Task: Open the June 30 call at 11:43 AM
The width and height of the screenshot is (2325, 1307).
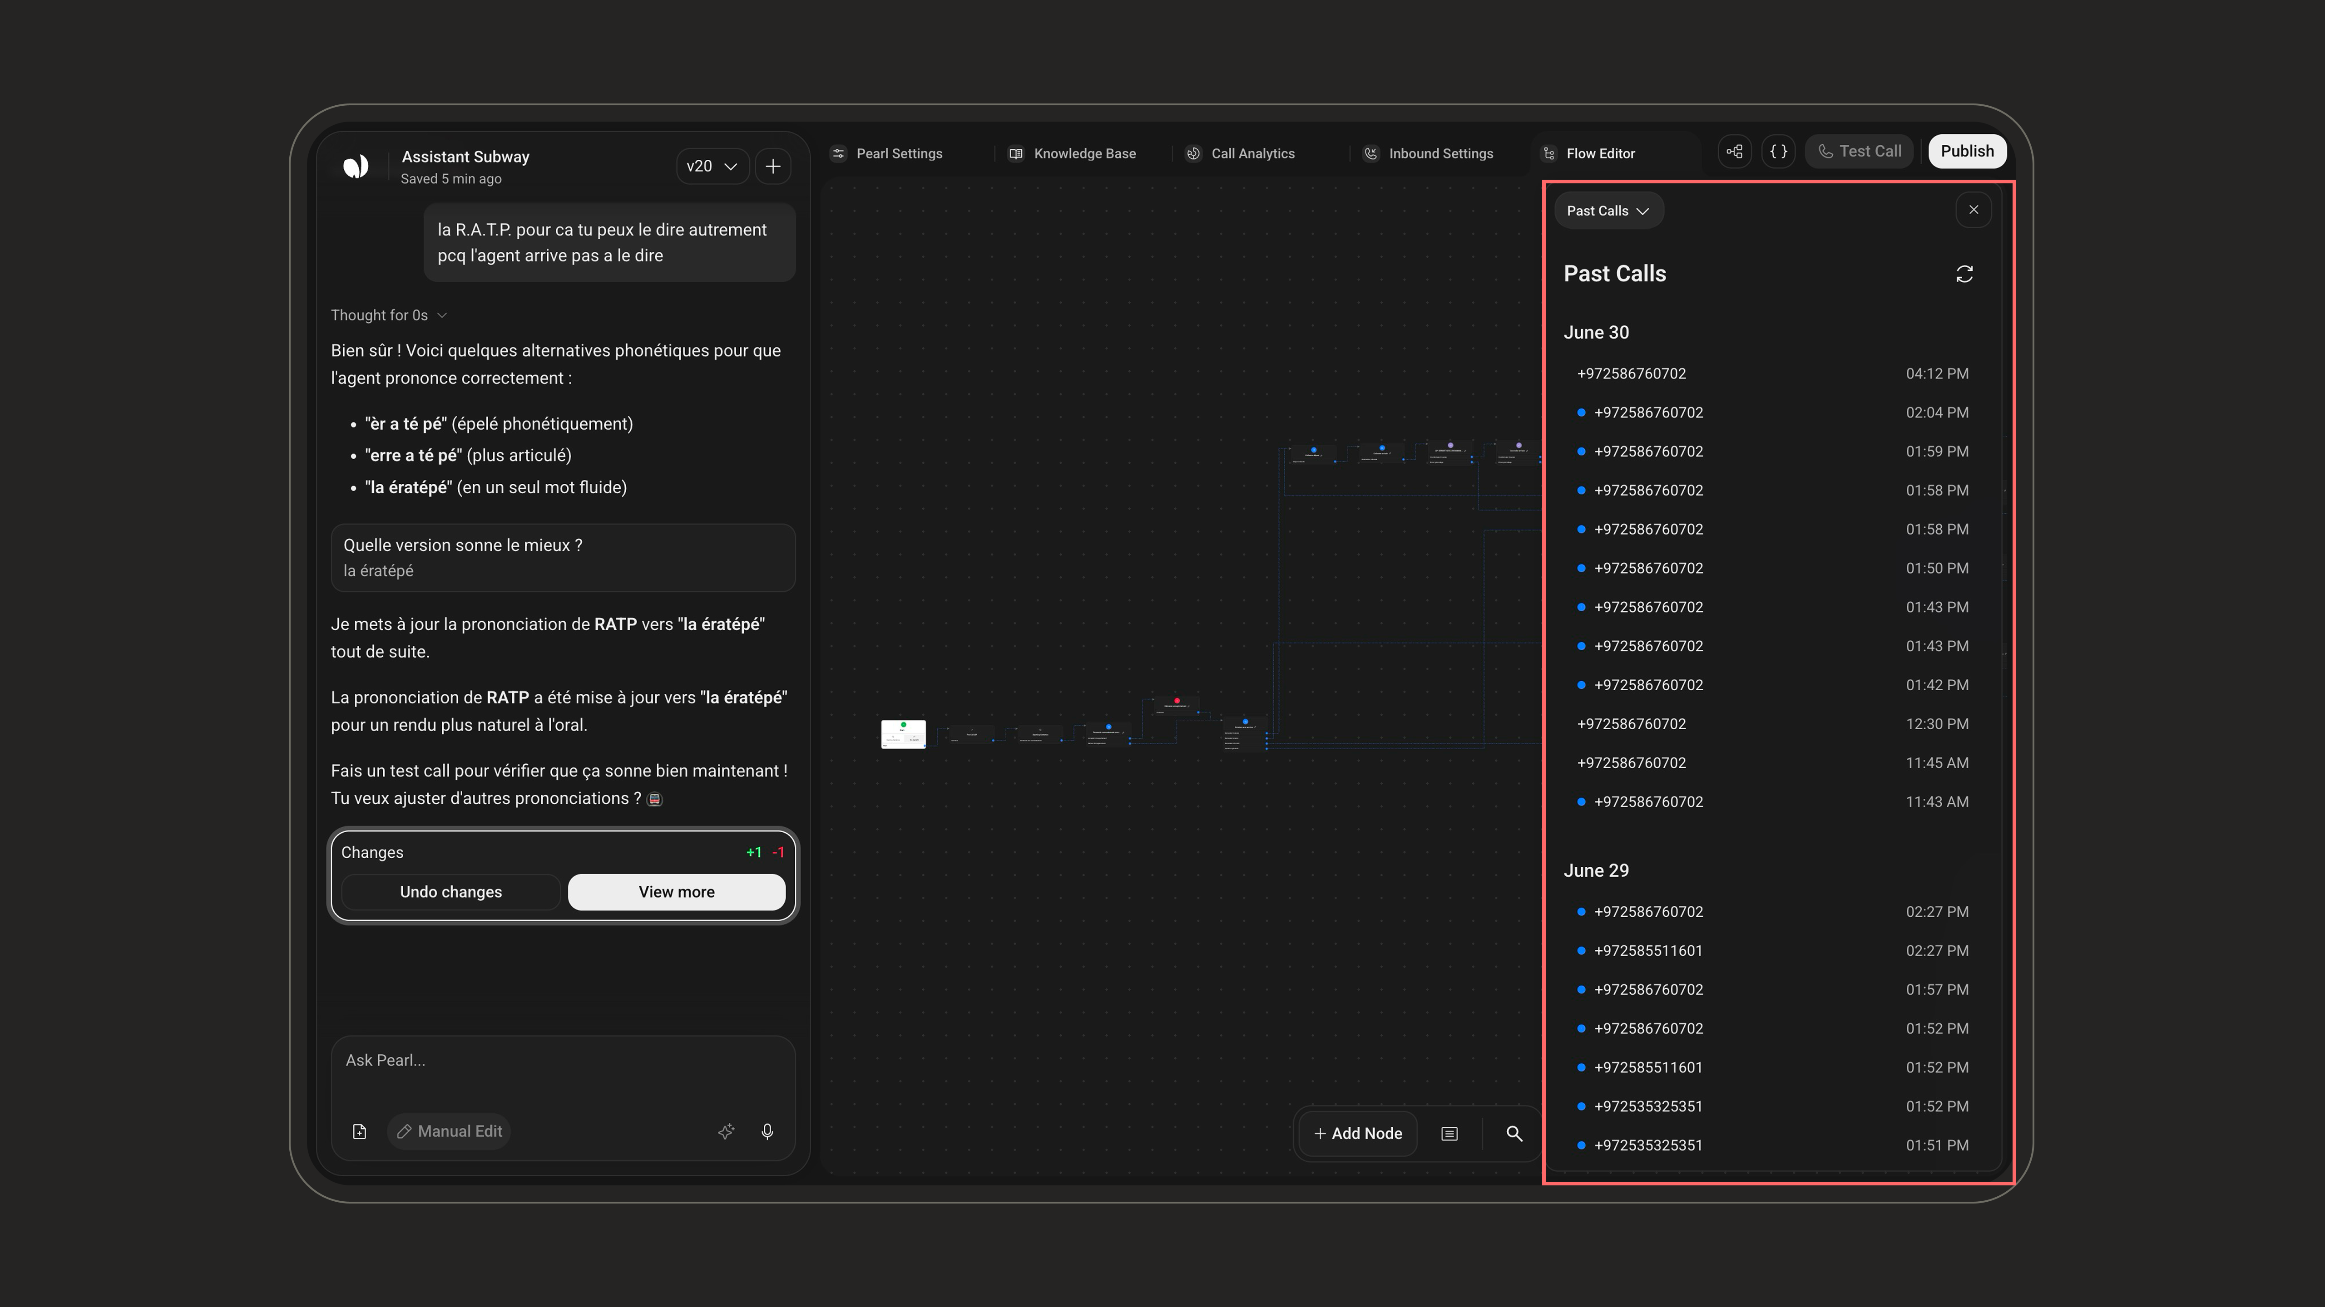Action: 1773,802
